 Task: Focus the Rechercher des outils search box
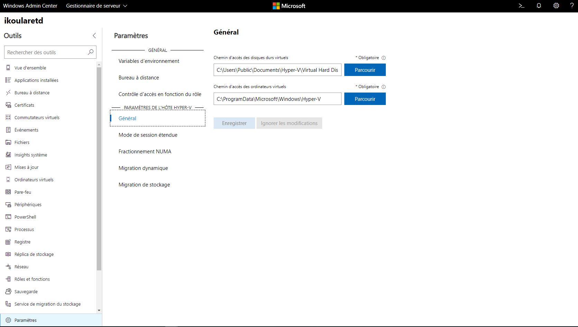(50, 52)
